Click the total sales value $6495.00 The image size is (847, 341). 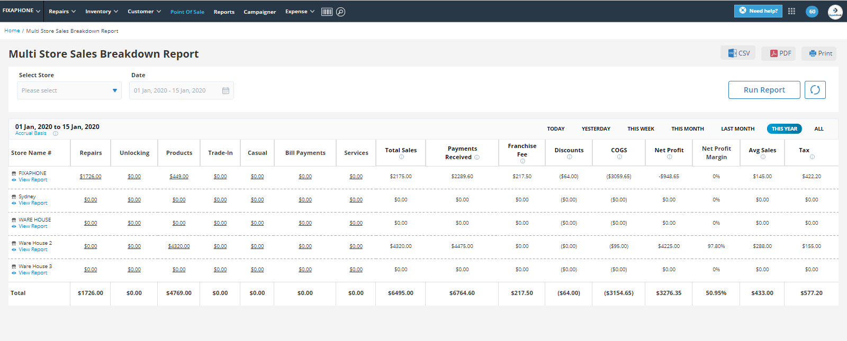(x=401, y=293)
